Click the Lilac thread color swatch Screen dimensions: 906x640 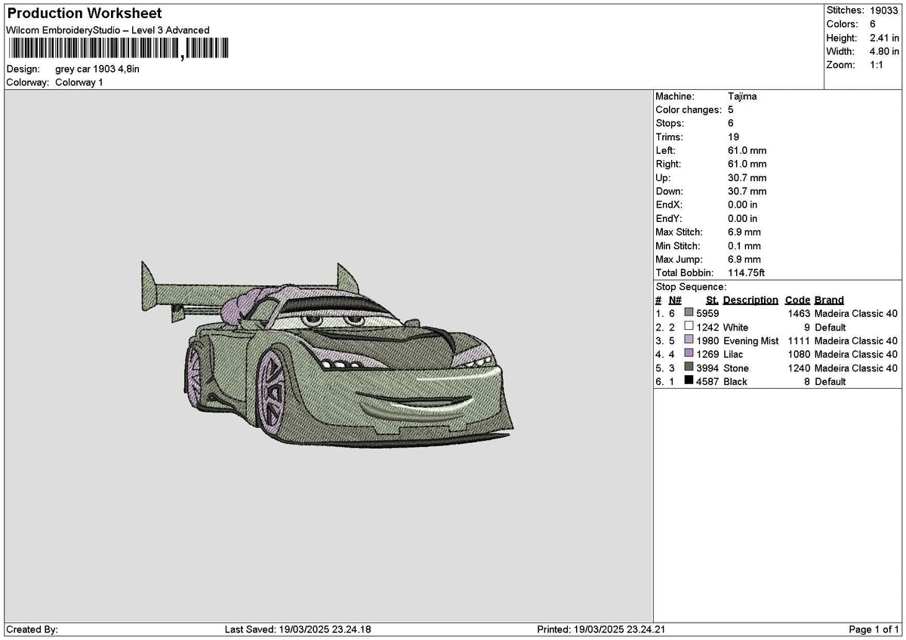[689, 354]
